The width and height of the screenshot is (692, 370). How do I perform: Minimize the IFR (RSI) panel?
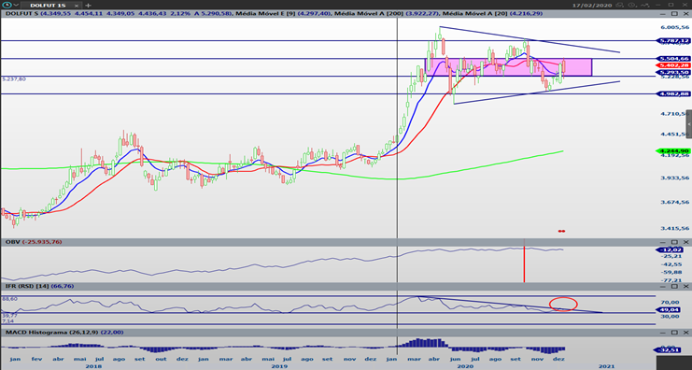(663, 287)
